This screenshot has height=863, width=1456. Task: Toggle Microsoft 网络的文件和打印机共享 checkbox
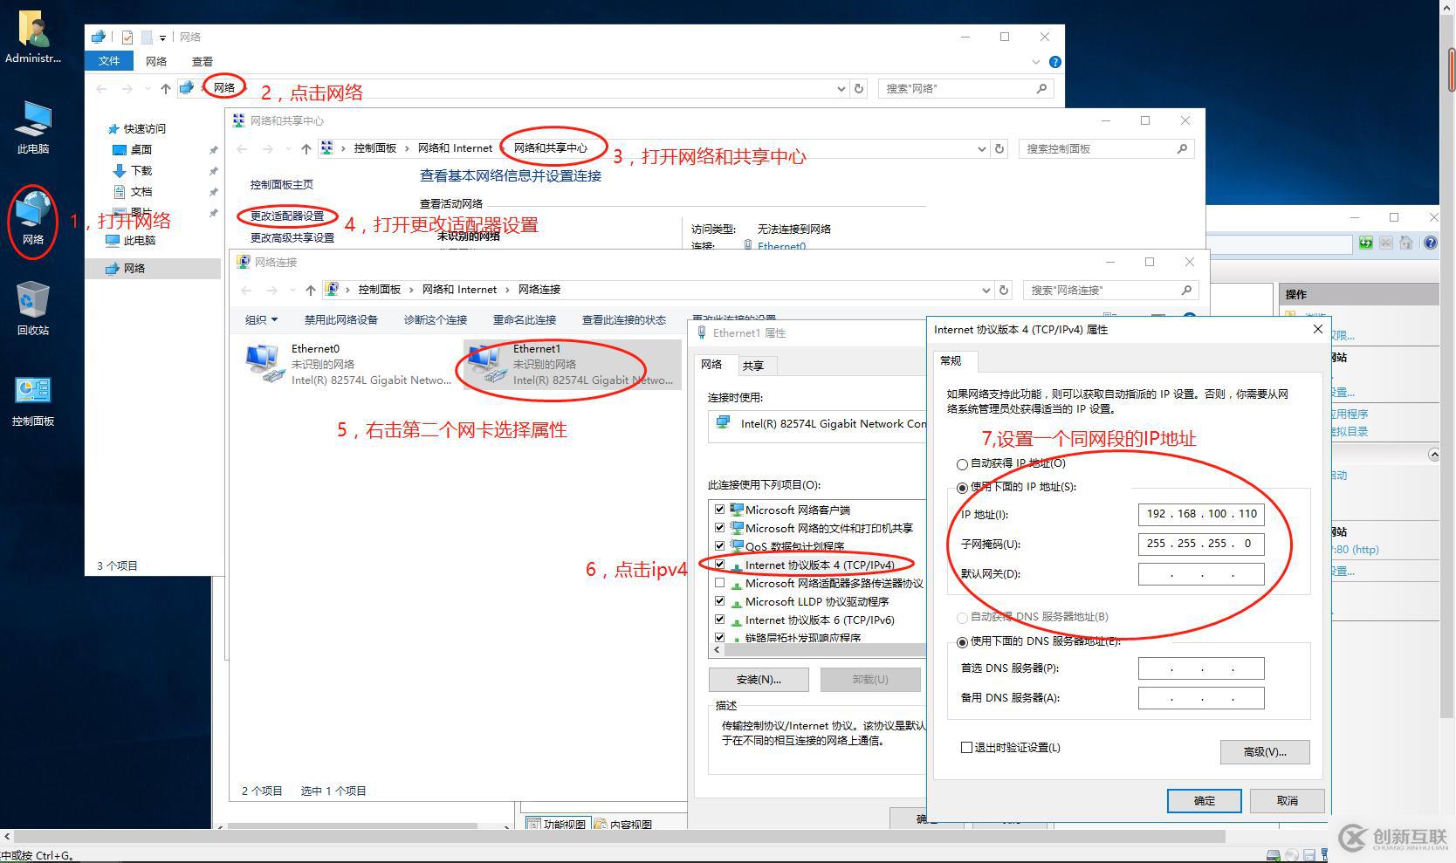pos(719,527)
